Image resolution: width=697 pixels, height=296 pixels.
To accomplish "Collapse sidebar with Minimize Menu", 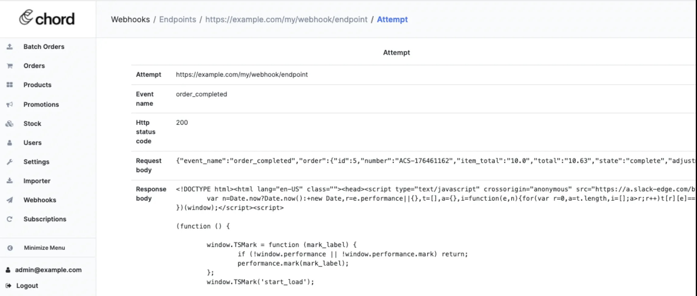I will [45, 248].
